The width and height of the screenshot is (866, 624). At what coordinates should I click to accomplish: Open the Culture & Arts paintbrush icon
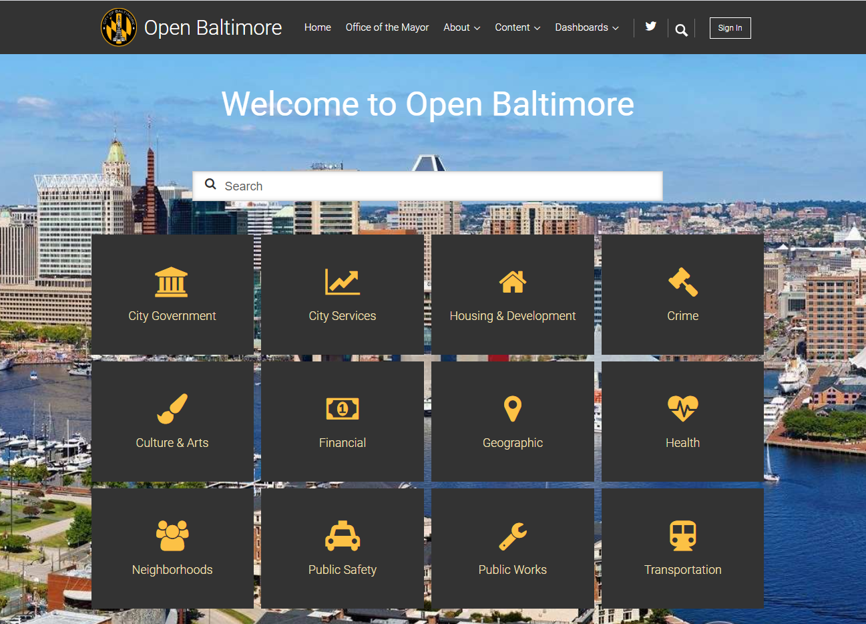172,409
